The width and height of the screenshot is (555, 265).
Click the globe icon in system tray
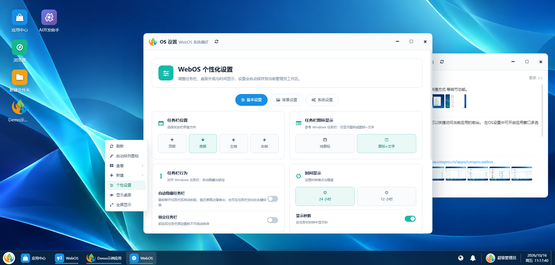click(461, 258)
